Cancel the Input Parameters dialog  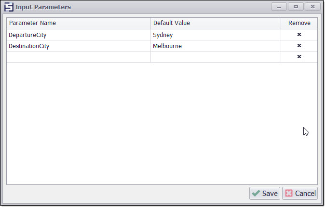click(x=300, y=193)
